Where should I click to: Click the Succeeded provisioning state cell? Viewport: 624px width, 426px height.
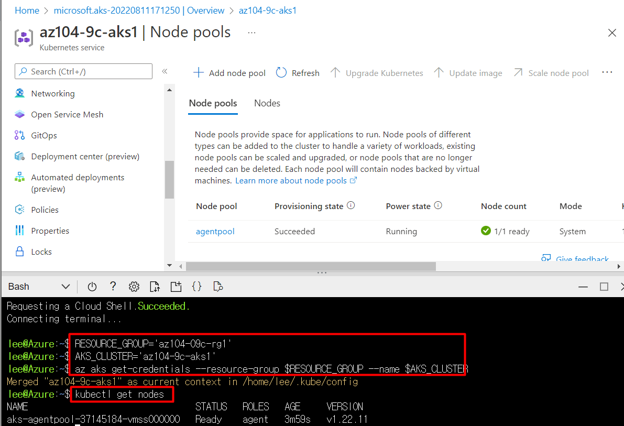coord(294,231)
